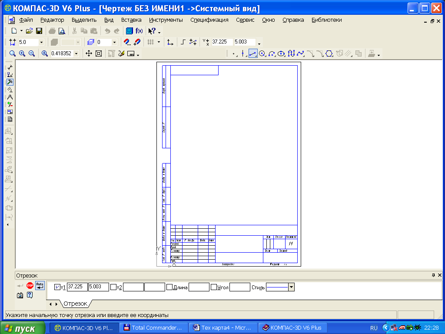Viewport: 445px width, 334px height.
Task: Click the show all fit icon
Action: pyautogui.click(x=99, y=53)
